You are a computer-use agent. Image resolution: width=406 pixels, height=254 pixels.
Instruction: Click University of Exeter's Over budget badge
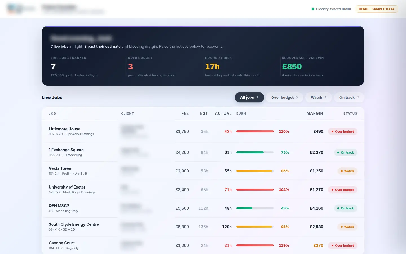(x=343, y=190)
